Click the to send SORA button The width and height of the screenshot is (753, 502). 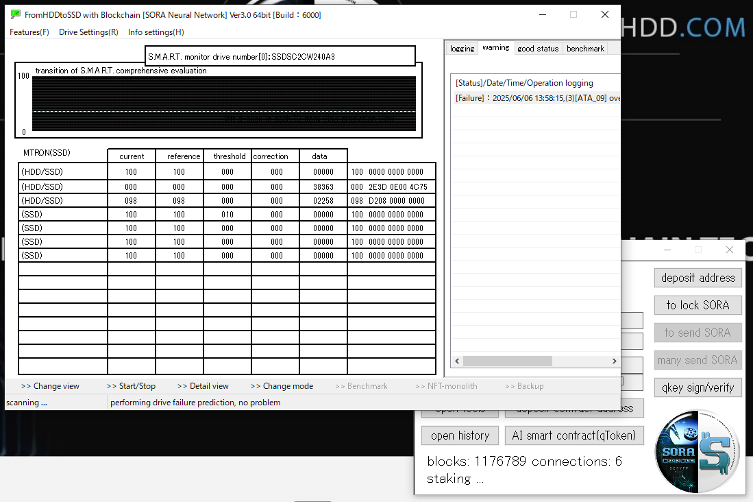click(x=698, y=333)
